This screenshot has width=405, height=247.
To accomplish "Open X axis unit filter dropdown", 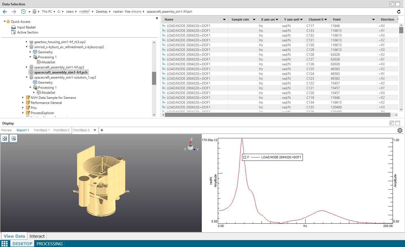I will (x=277, y=19).
